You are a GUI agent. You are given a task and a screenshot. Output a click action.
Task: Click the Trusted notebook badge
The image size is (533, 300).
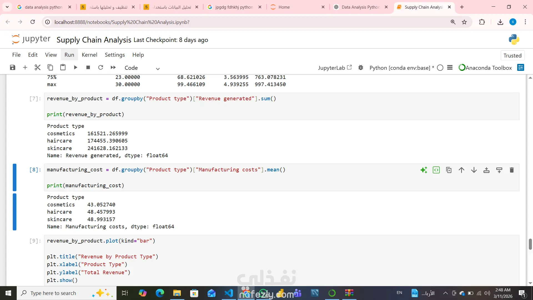[512, 56]
